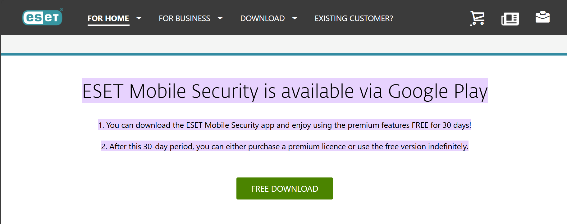Click the newspaper icon in the header
This screenshot has height=224, width=567.
[510, 19]
